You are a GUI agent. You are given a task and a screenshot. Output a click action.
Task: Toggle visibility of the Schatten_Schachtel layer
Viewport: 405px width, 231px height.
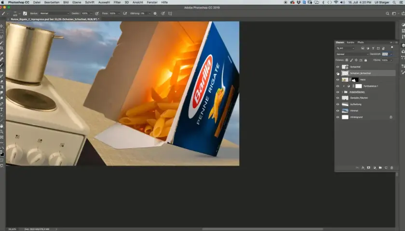pos(337,73)
